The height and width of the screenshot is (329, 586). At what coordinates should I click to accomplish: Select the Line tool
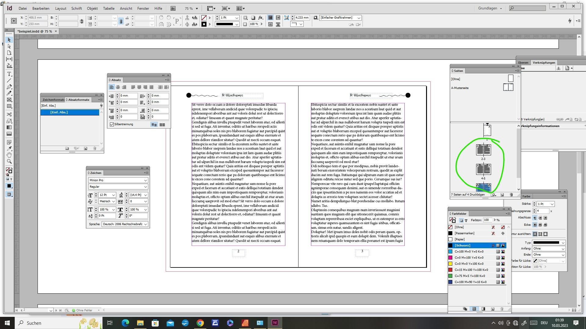9,80
